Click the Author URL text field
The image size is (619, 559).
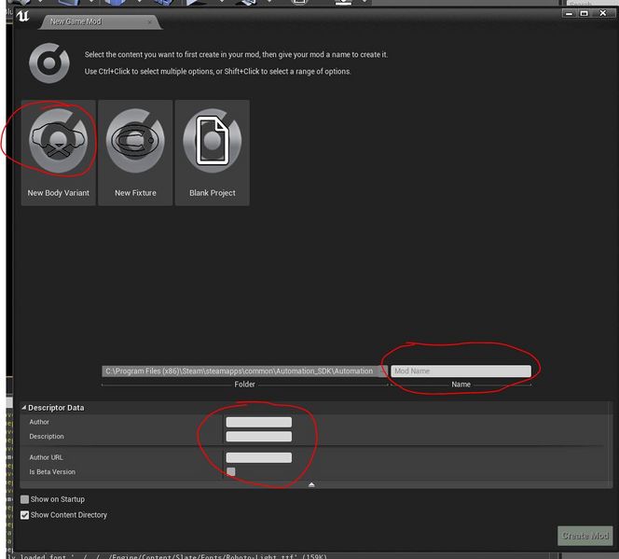click(258, 457)
